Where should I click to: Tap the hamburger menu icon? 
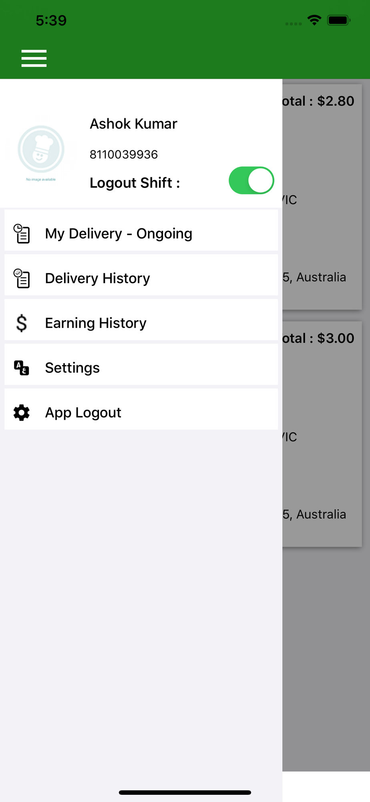34,59
